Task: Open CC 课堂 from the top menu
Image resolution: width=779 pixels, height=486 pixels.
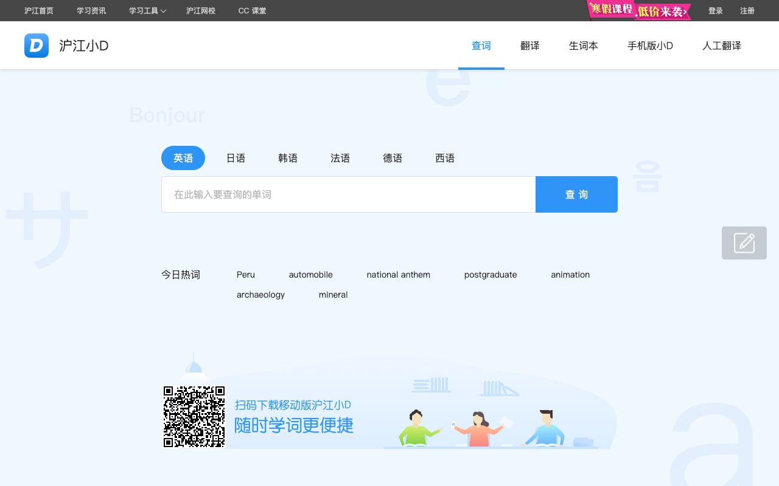Action: pyautogui.click(x=252, y=10)
